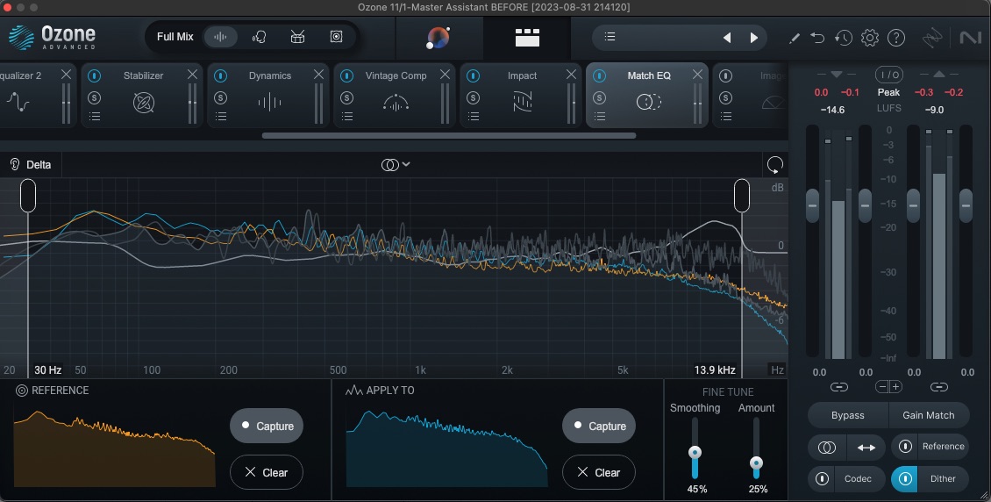Select the drums focus icon

point(297,37)
